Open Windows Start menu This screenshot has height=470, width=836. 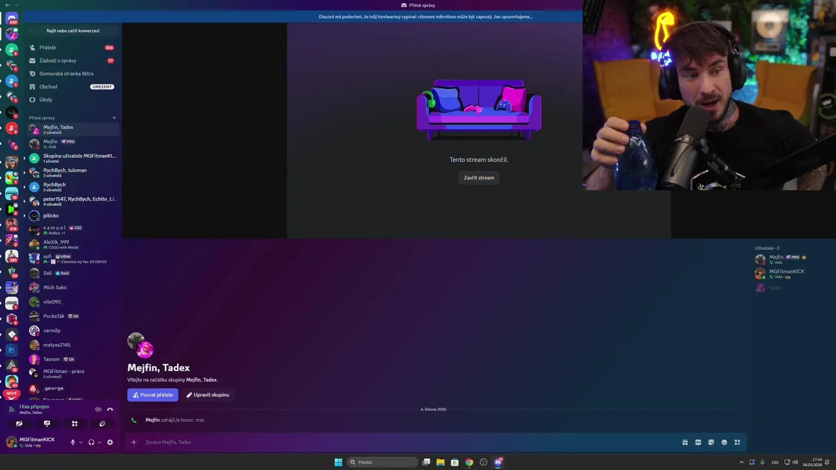point(338,462)
